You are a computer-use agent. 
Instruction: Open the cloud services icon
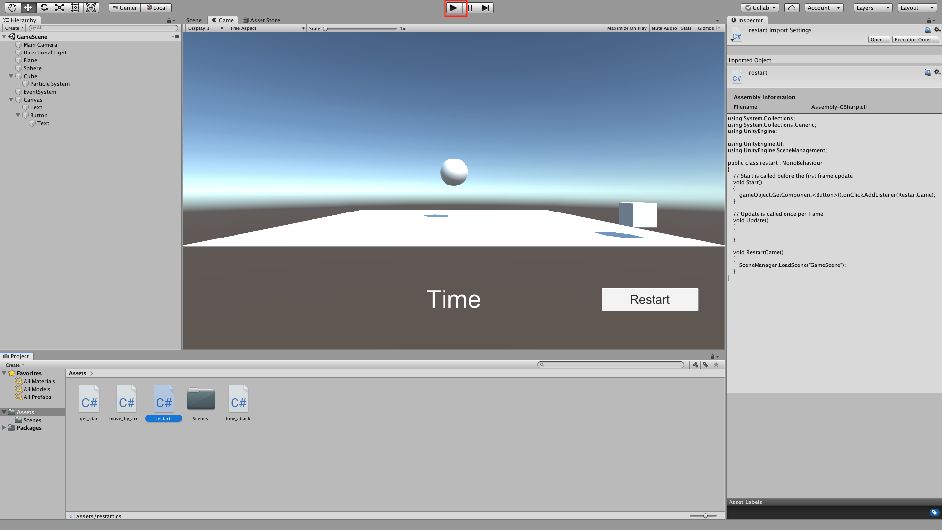click(x=791, y=8)
